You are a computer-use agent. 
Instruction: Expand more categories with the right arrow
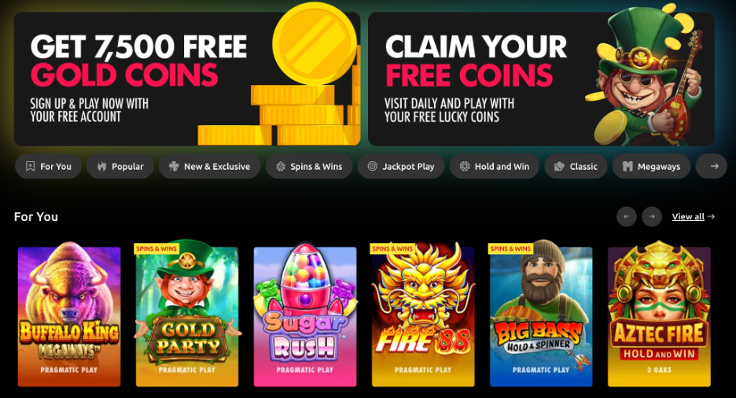click(x=714, y=166)
